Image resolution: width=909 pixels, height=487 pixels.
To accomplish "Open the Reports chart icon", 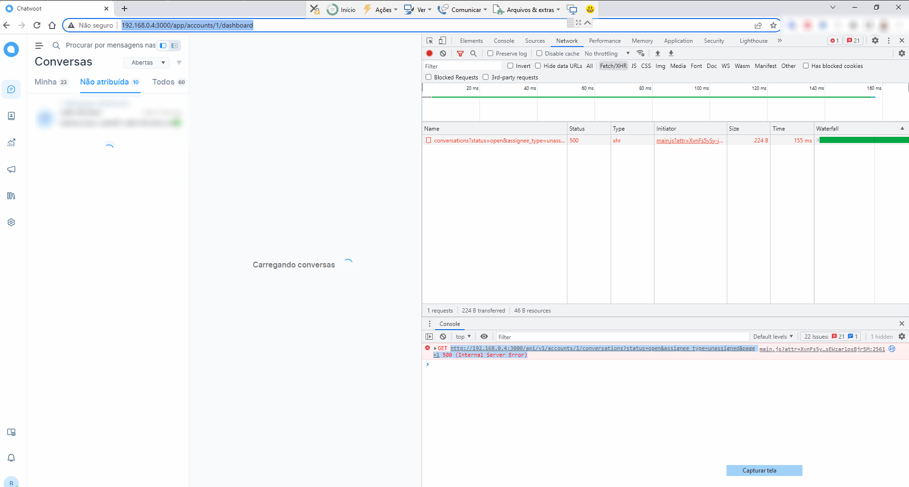I will pos(11,143).
